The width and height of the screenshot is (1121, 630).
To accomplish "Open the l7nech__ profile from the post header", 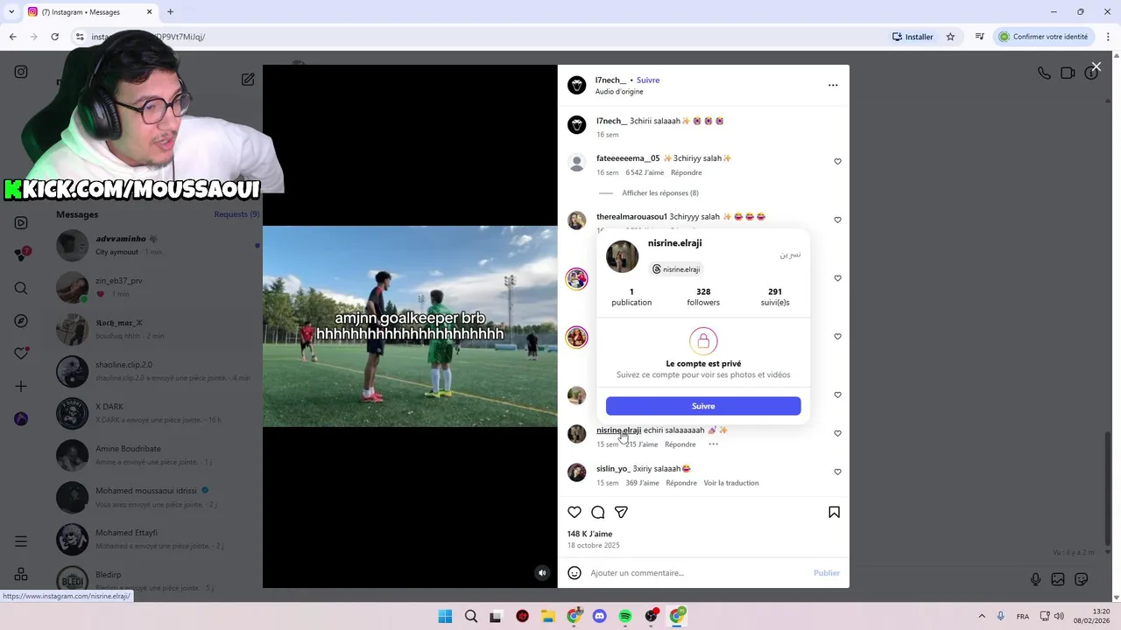I will click(610, 80).
